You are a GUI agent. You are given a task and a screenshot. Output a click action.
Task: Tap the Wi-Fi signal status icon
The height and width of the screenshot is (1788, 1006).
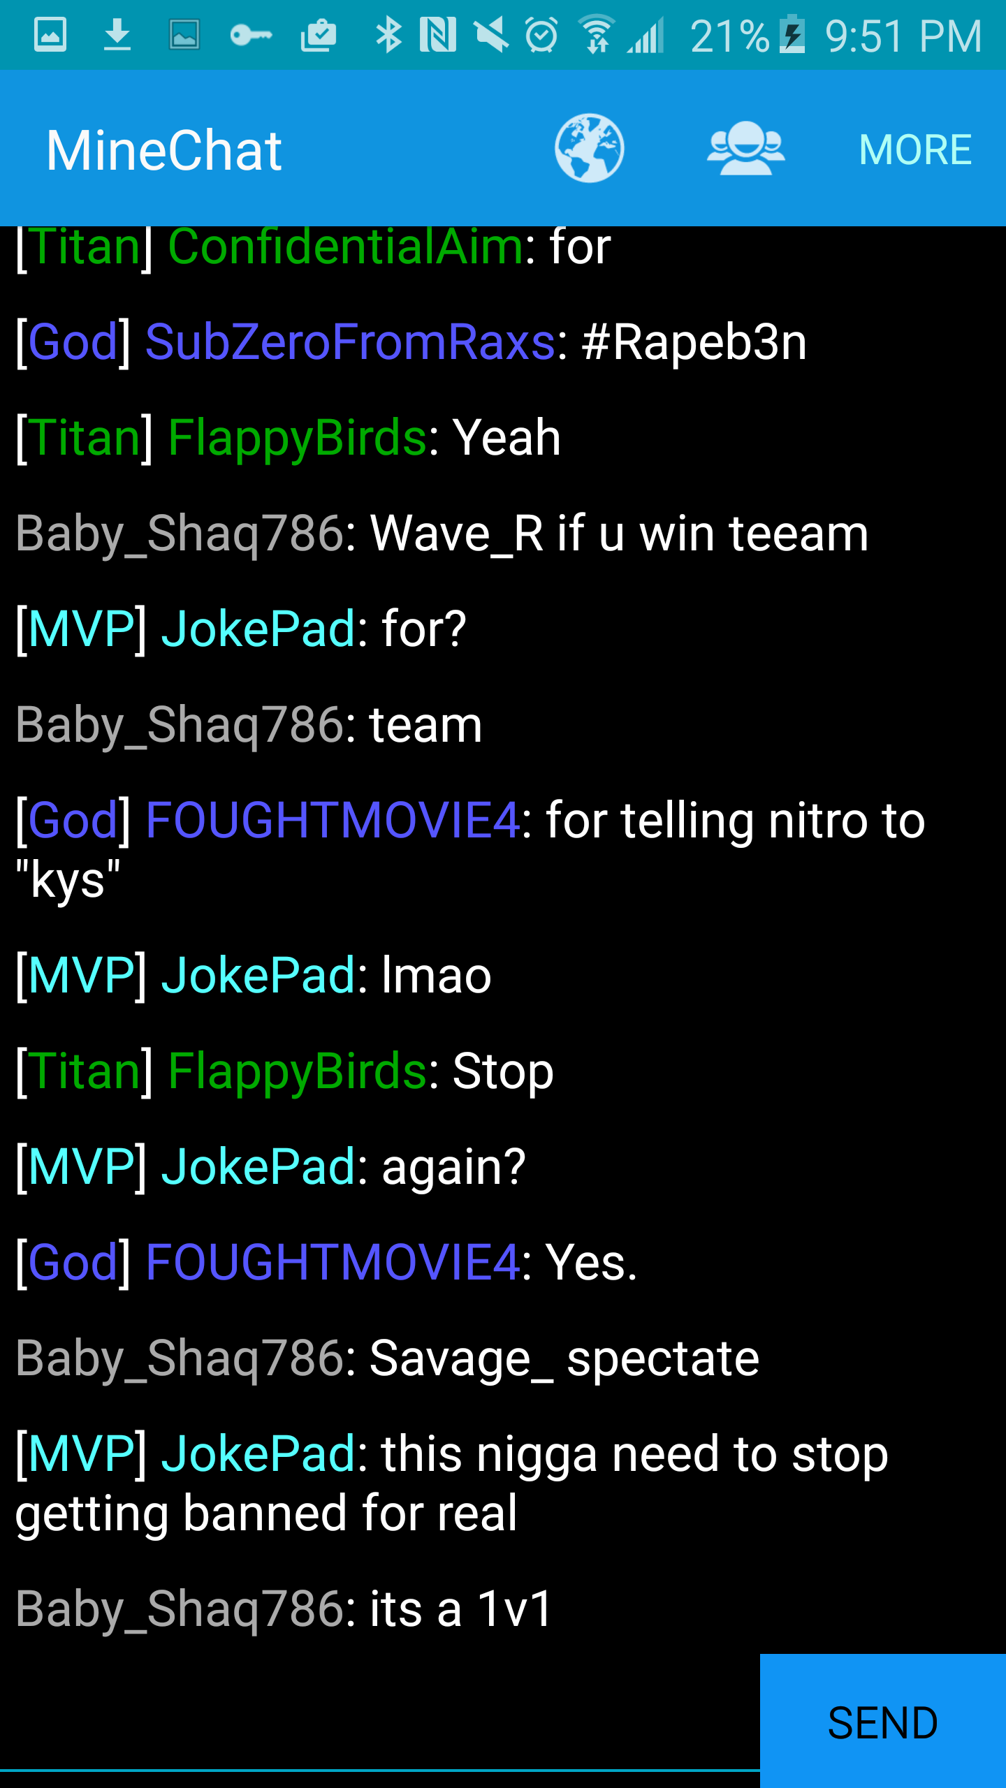point(596,35)
